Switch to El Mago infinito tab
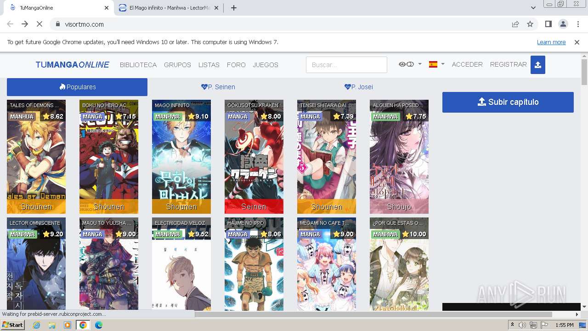The width and height of the screenshot is (588, 331). [x=169, y=8]
